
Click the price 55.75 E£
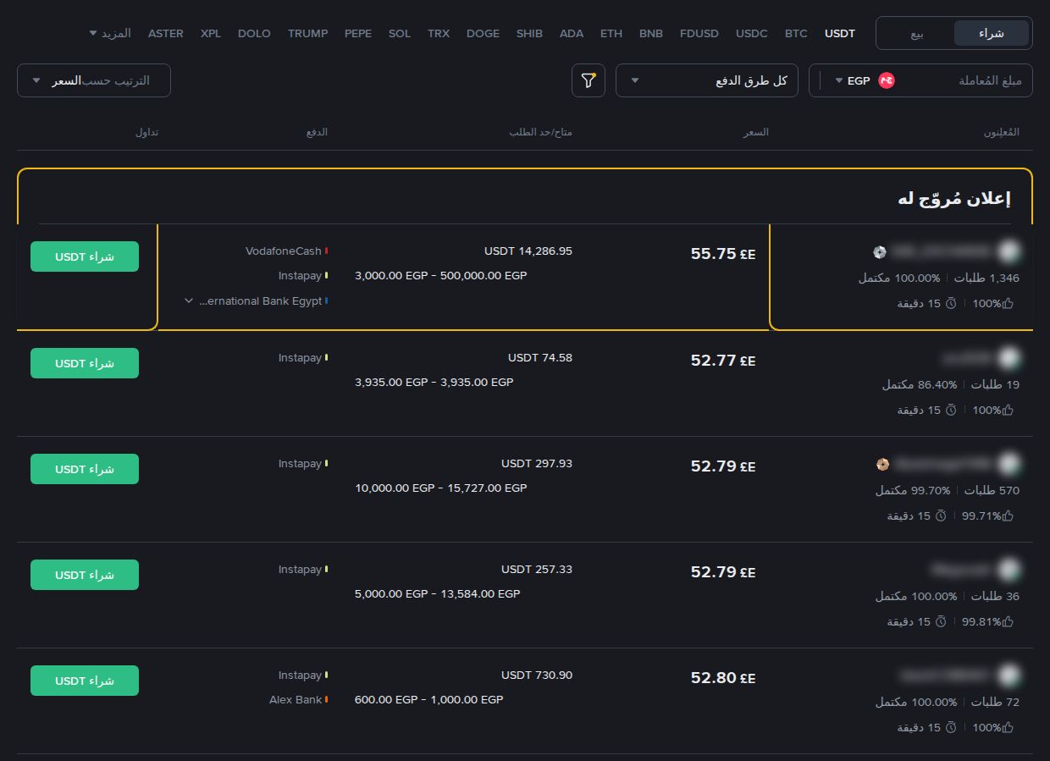point(723,254)
